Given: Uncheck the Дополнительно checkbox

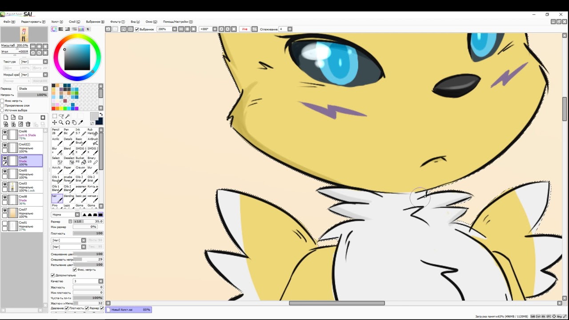Looking at the screenshot, I should tap(53, 276).
